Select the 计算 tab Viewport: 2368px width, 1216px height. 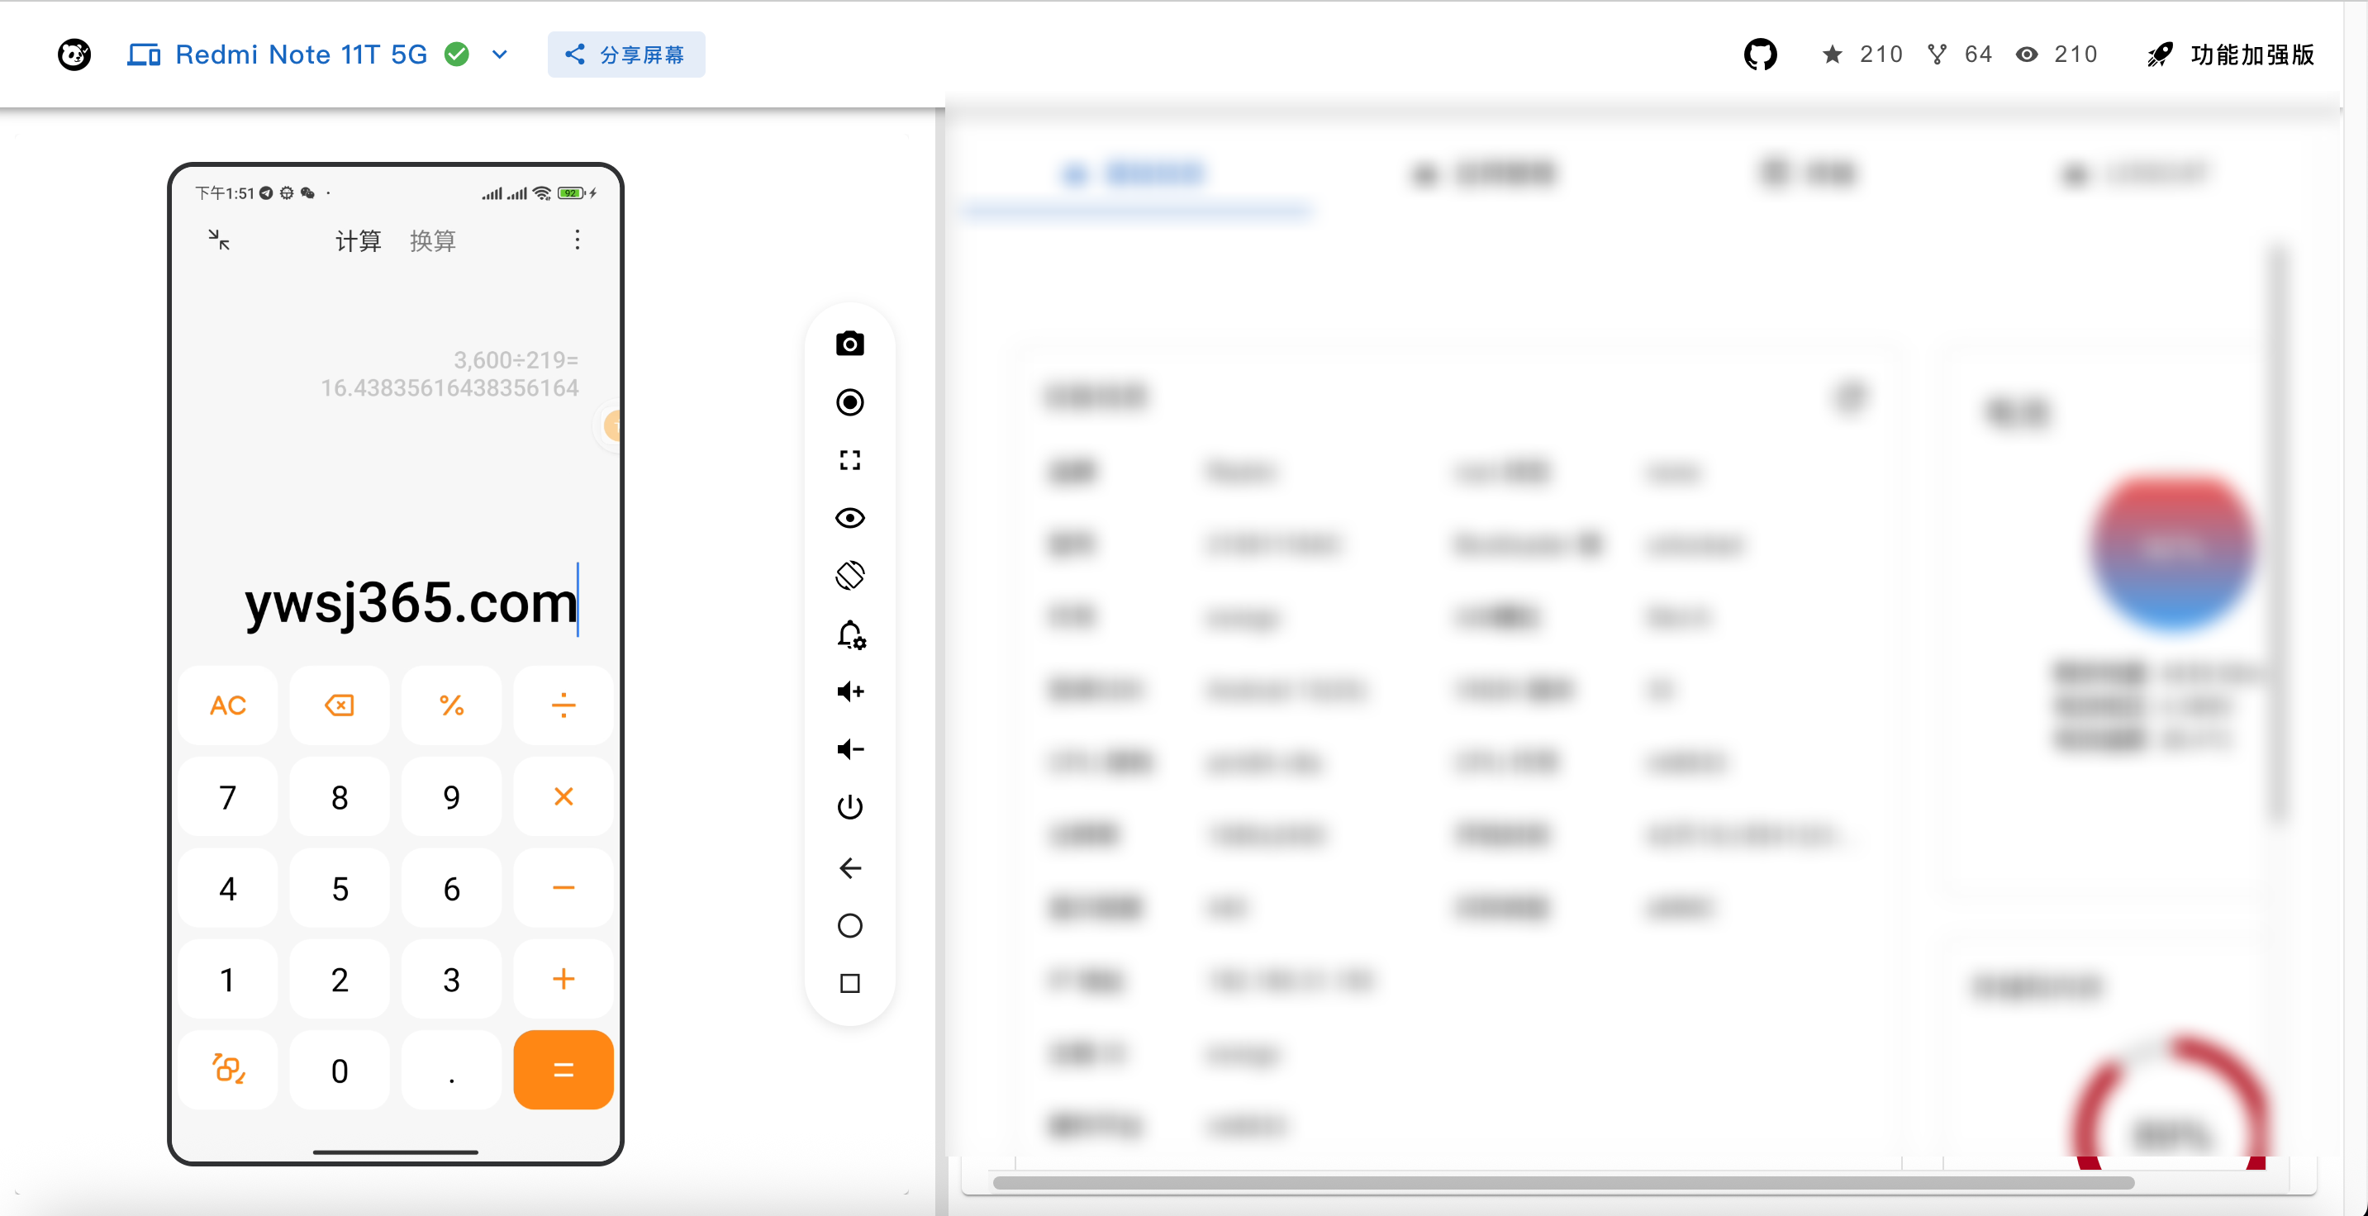(x=358, y=241)
